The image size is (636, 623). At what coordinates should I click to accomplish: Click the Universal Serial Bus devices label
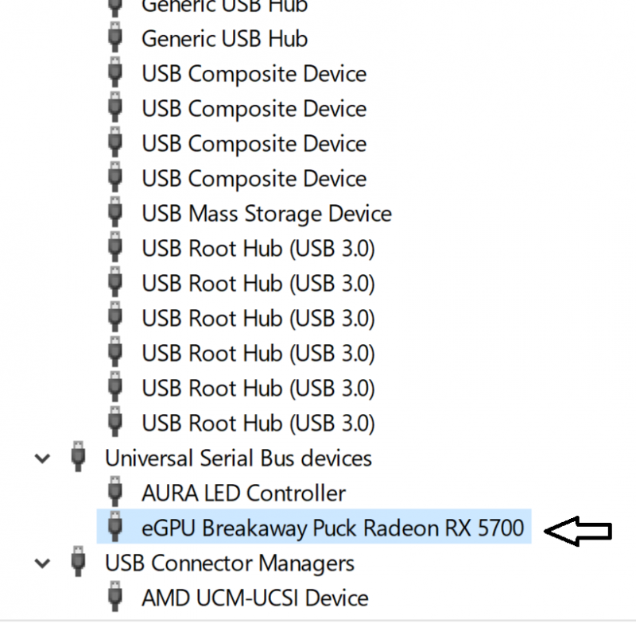click(x=238, y=458)
